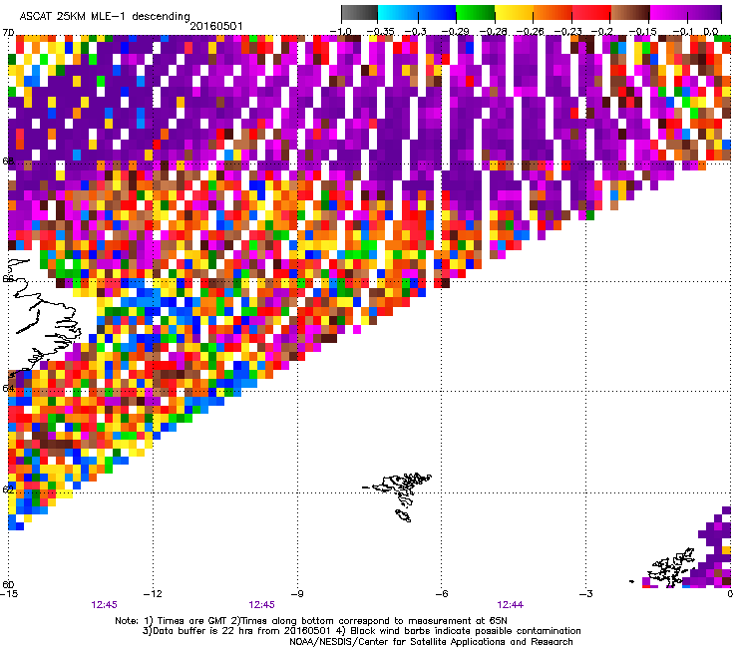This screenshot has height=648, width=738.
Task: Click the '-0.15' color bar label
Action: pos(642,31)
